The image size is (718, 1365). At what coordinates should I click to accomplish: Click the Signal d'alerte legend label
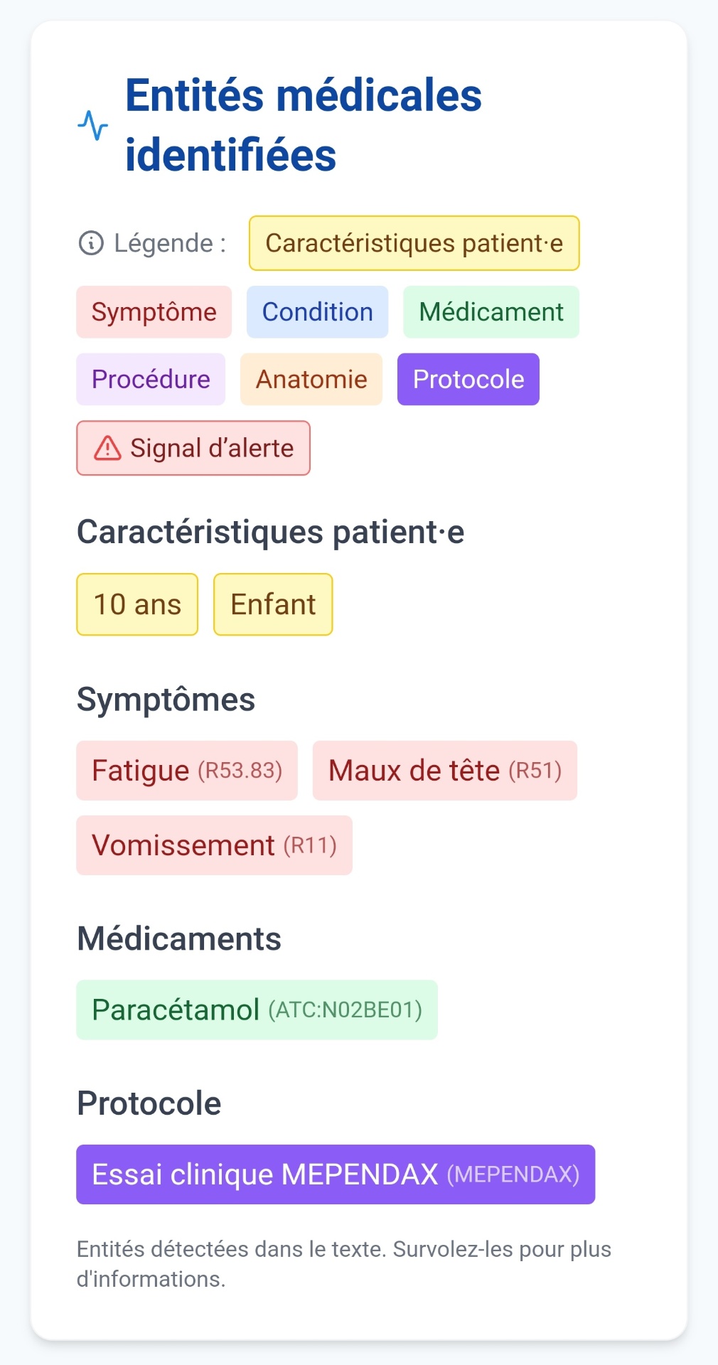211,448
